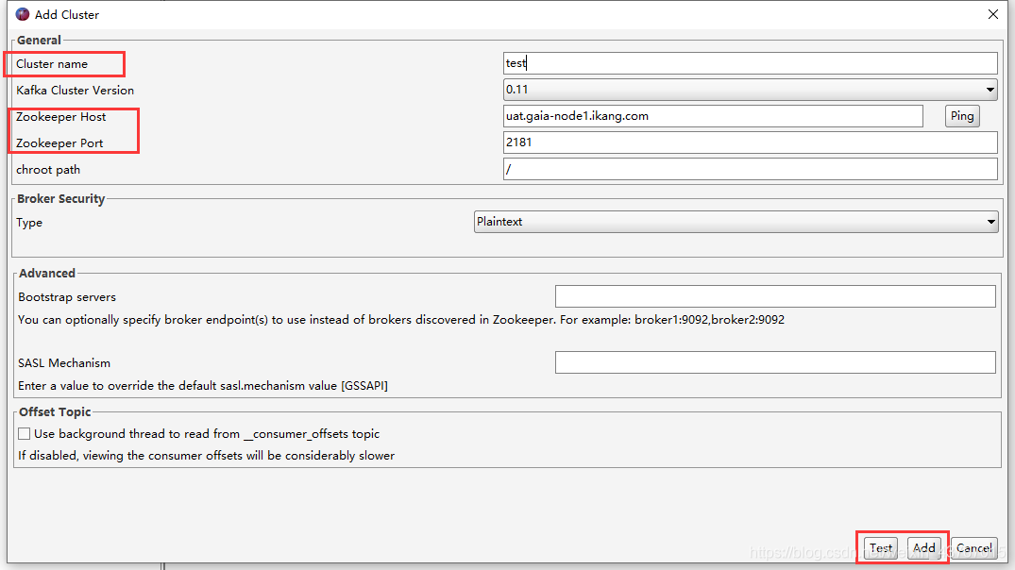Enable background thread for __consumer_offsets topic
The image size is (1015, 570).
click(x=25, y=433)
